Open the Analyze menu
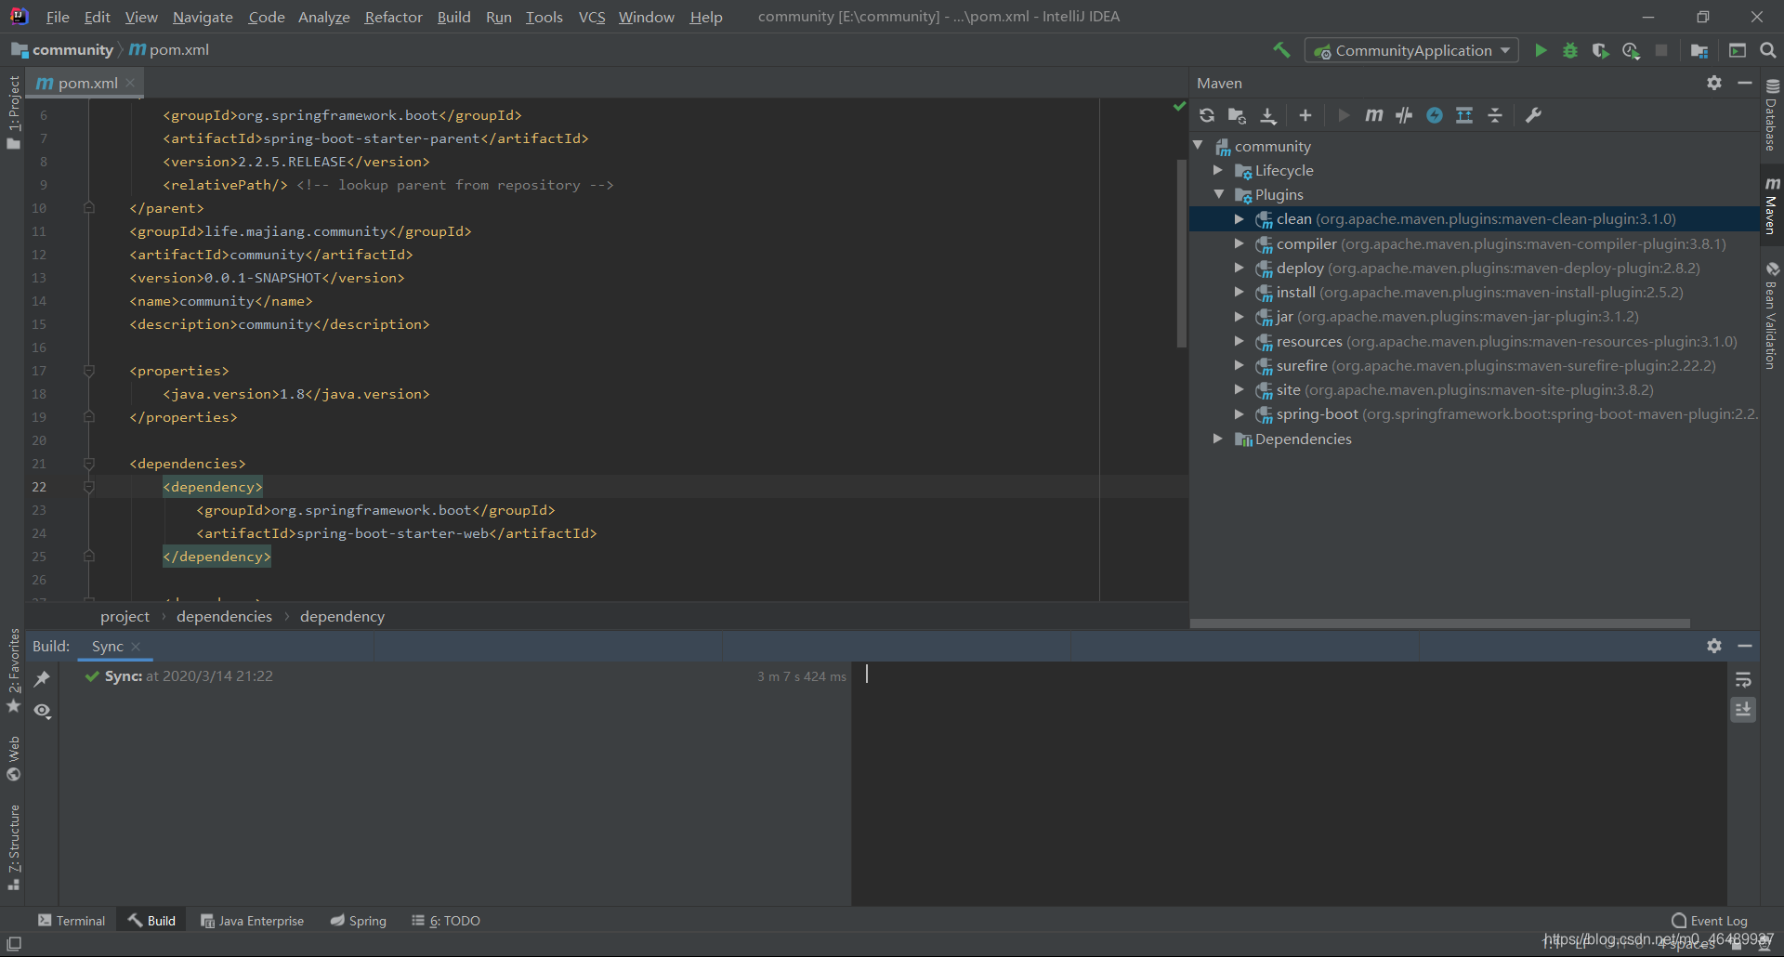This screenshot has height=957, width=1784. 323,17
